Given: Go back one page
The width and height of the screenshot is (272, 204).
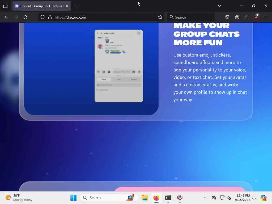Looking at the screenshot, I should [6, 17].
